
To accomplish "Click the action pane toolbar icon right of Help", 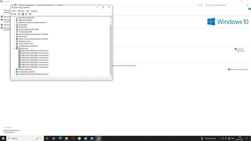I will point(26,14).
